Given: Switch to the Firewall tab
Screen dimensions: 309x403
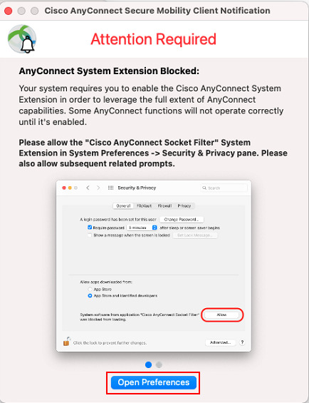Looking at the screenshot, I should pos(164,206).
